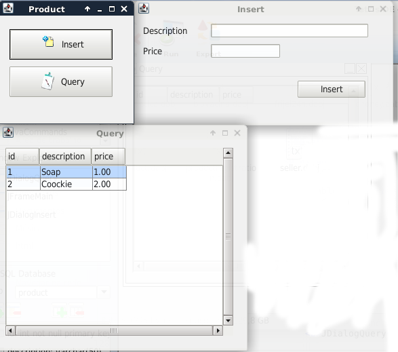Close the Query dialog
The image size is (398, 352).
click(x=237, y=133)
